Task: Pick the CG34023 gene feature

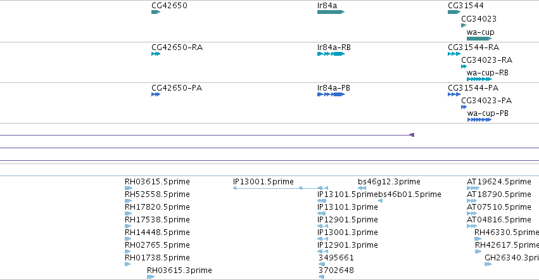Action: [464, 25]
